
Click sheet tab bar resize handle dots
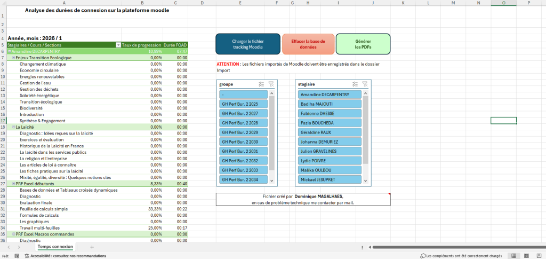[x=362, y=247]
